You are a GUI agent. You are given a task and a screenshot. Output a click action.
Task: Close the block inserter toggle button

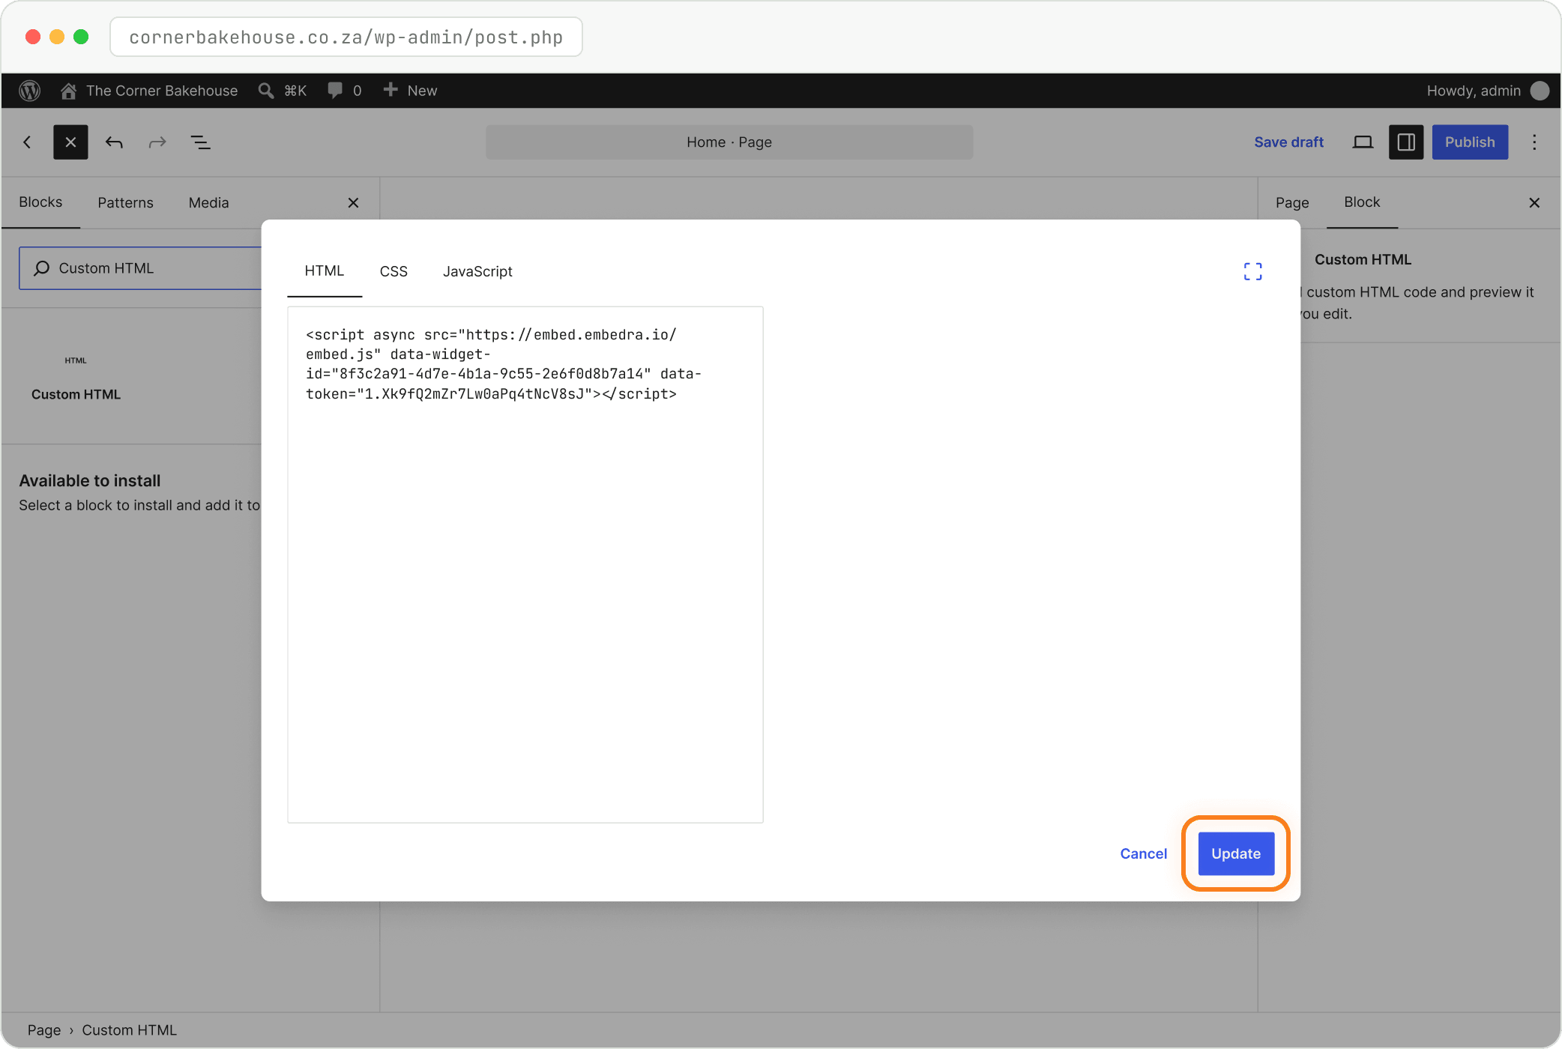(70, 142)
